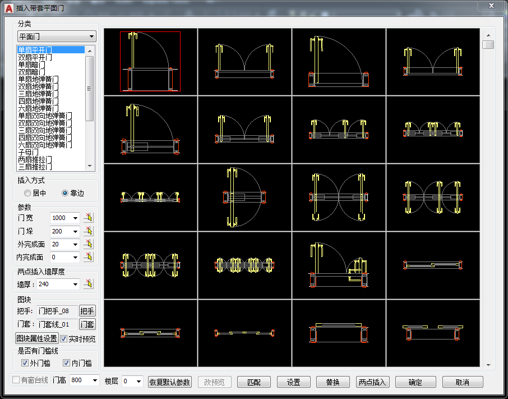Viewport: 508px width, 399px height.
Task: Select the single bidirectional swing door thumbnail
Action: coord(244,197)
